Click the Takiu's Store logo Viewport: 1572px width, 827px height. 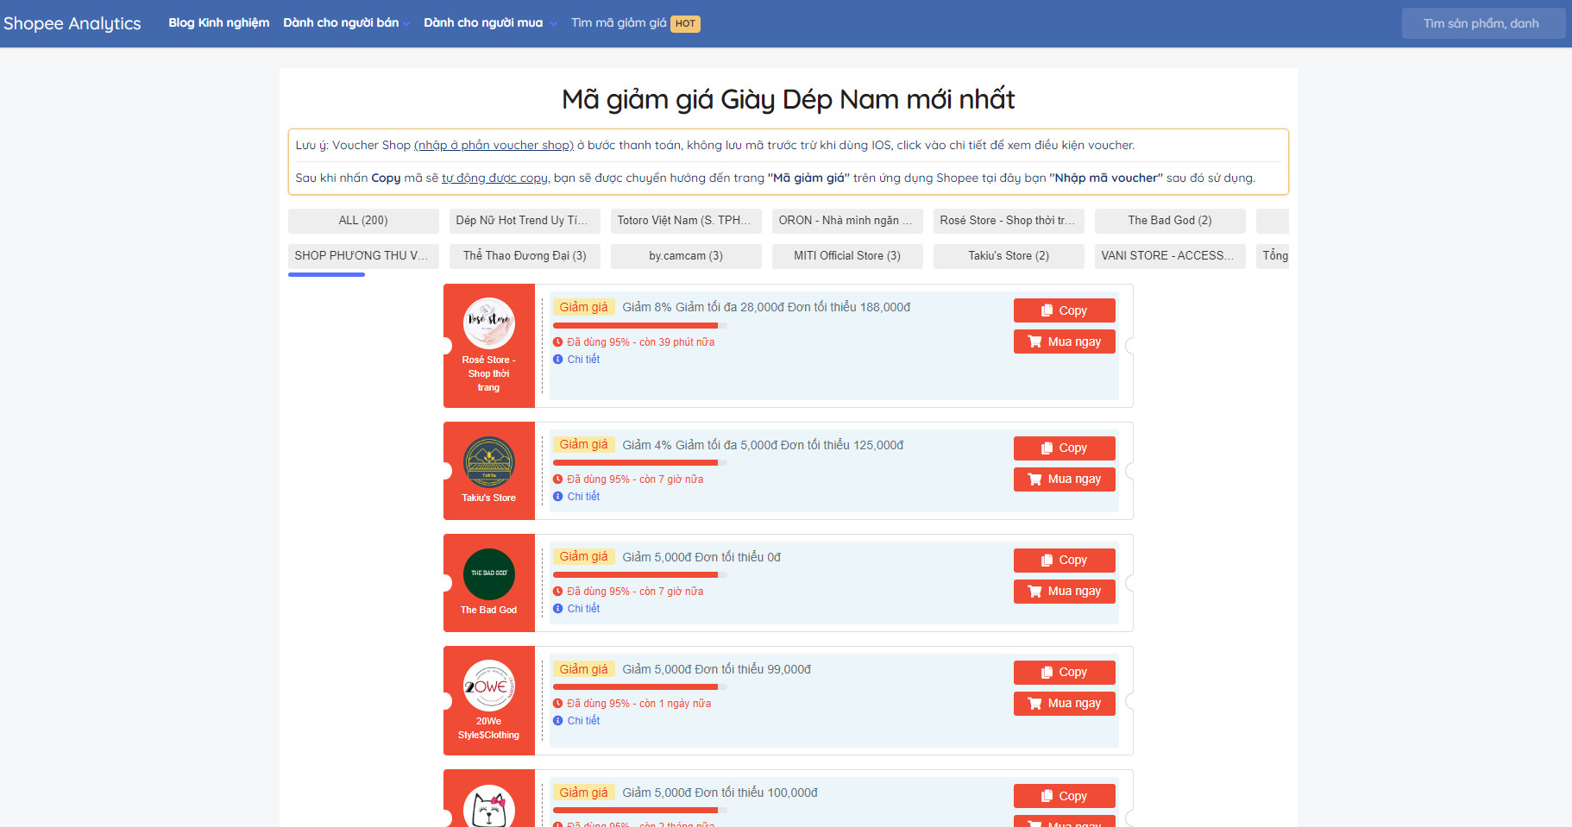[488, 461]
